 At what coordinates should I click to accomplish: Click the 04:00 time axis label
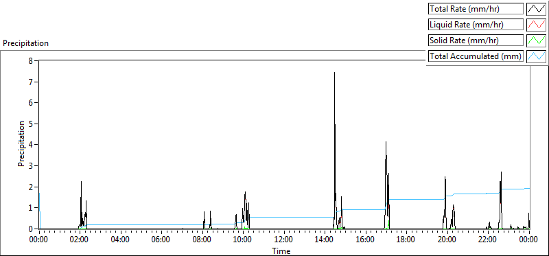click(121, 240)
